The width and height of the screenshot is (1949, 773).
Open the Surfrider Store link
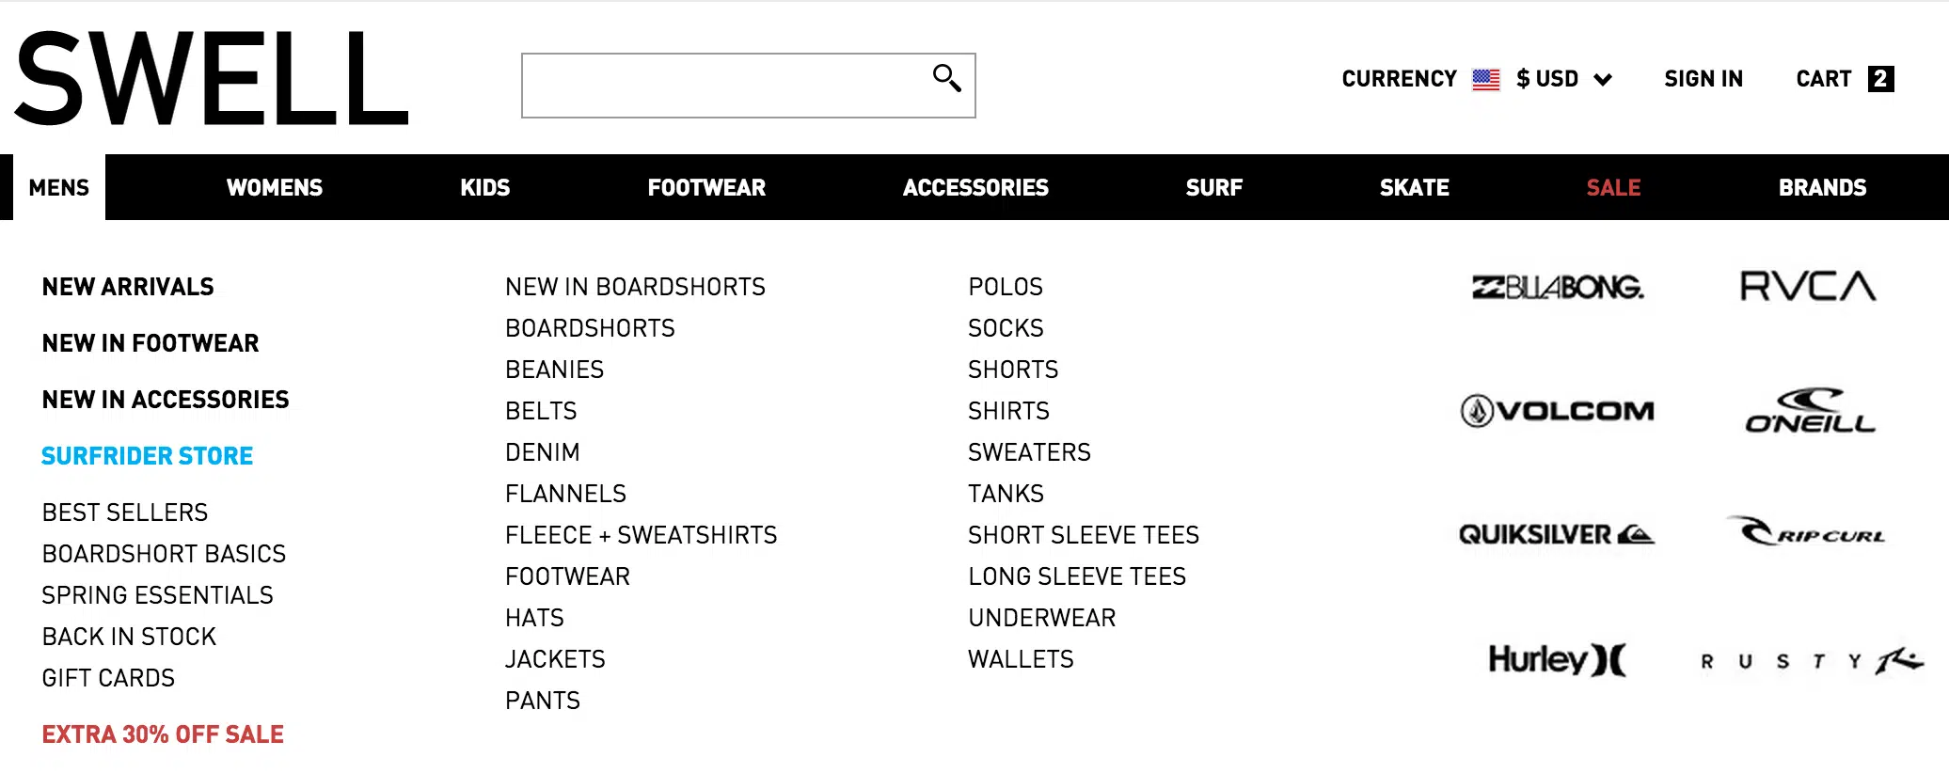coord(148,456)
